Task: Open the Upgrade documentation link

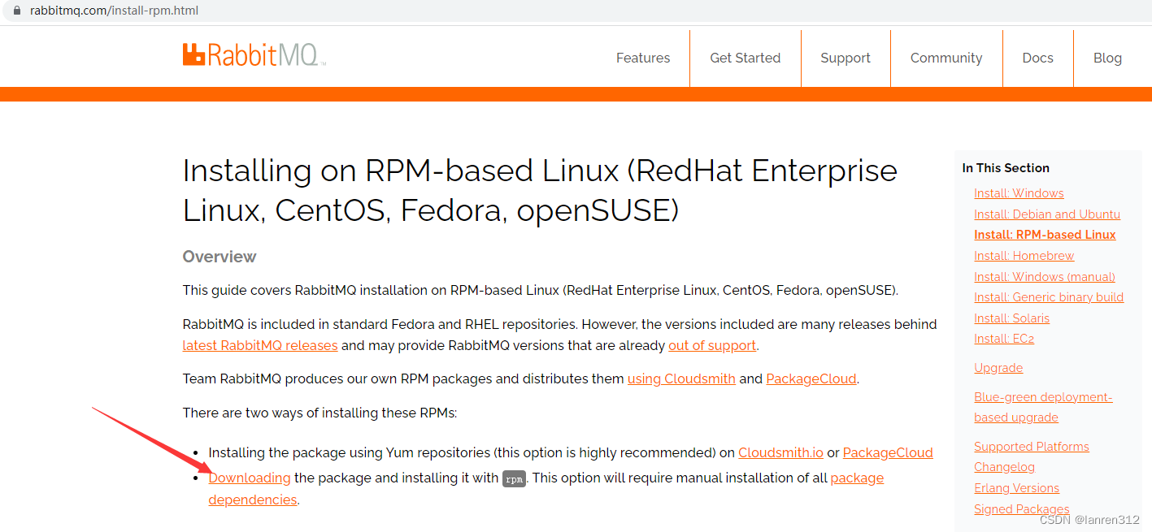Action: pyautogui.click(x=998, y=367)
